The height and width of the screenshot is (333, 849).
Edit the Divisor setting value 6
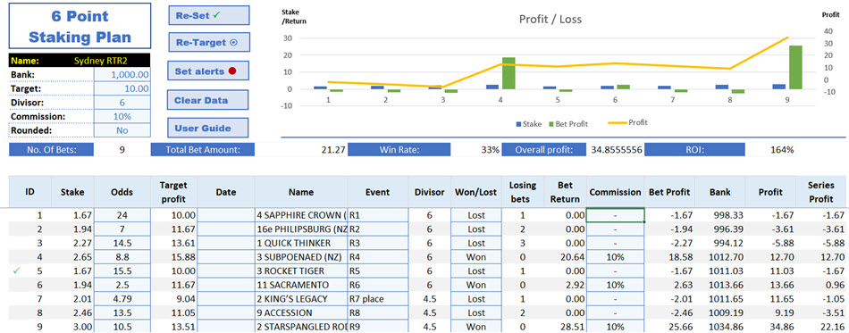122,103
